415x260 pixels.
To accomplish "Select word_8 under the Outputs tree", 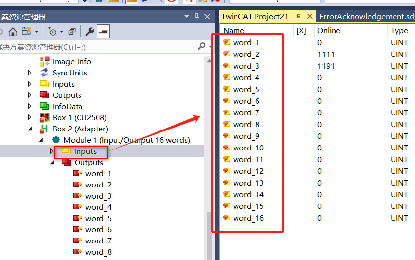I will click(x=98, y=252).
